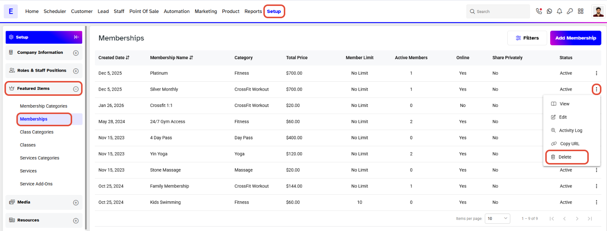Open the Setup tab in top navigation
This screenshot has width=607, height=231.
pos(274,12)
